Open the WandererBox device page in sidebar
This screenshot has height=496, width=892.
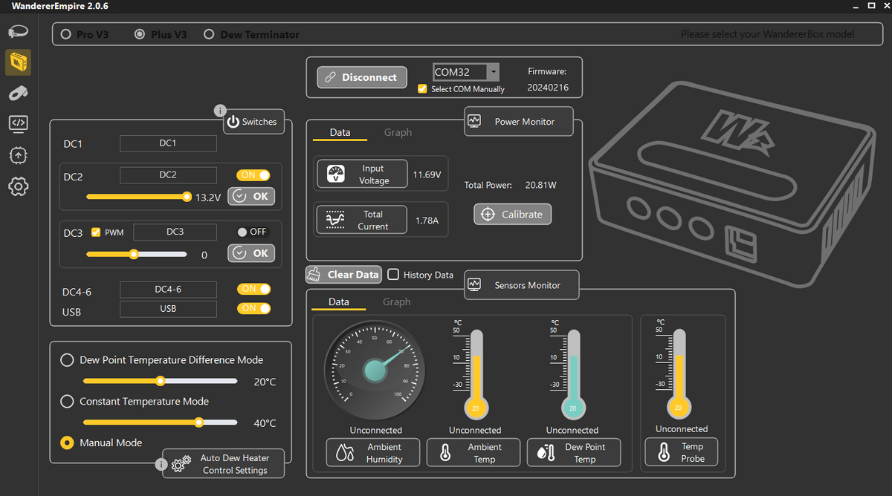click(18, 62)
